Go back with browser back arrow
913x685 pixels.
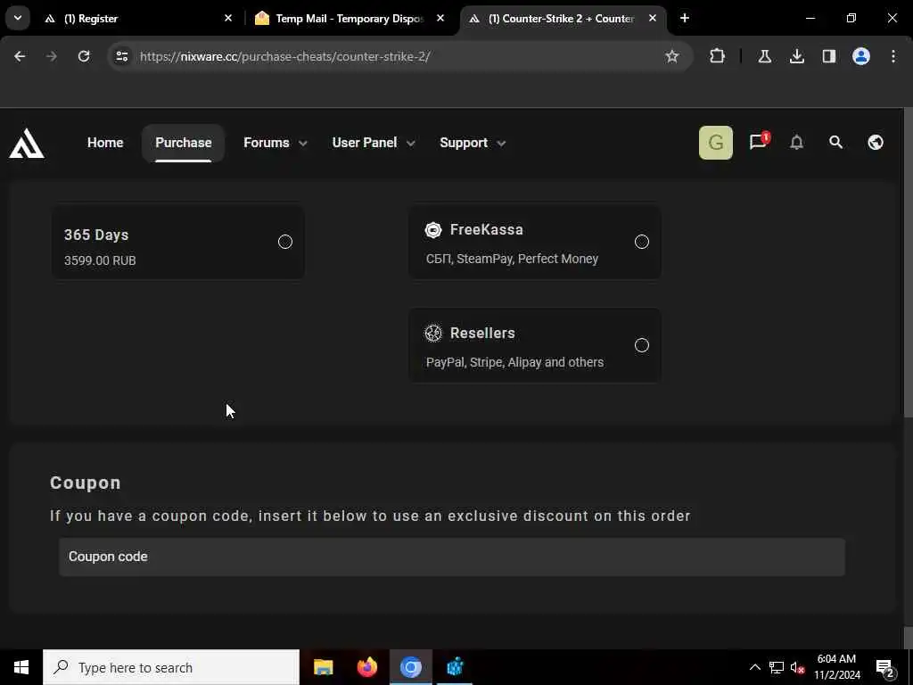pos(20,56)
